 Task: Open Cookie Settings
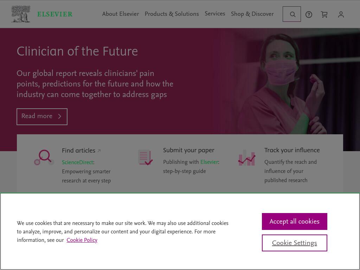point(294,243)
